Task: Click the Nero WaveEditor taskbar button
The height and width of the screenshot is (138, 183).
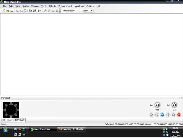Action: [x=43, y=129]
